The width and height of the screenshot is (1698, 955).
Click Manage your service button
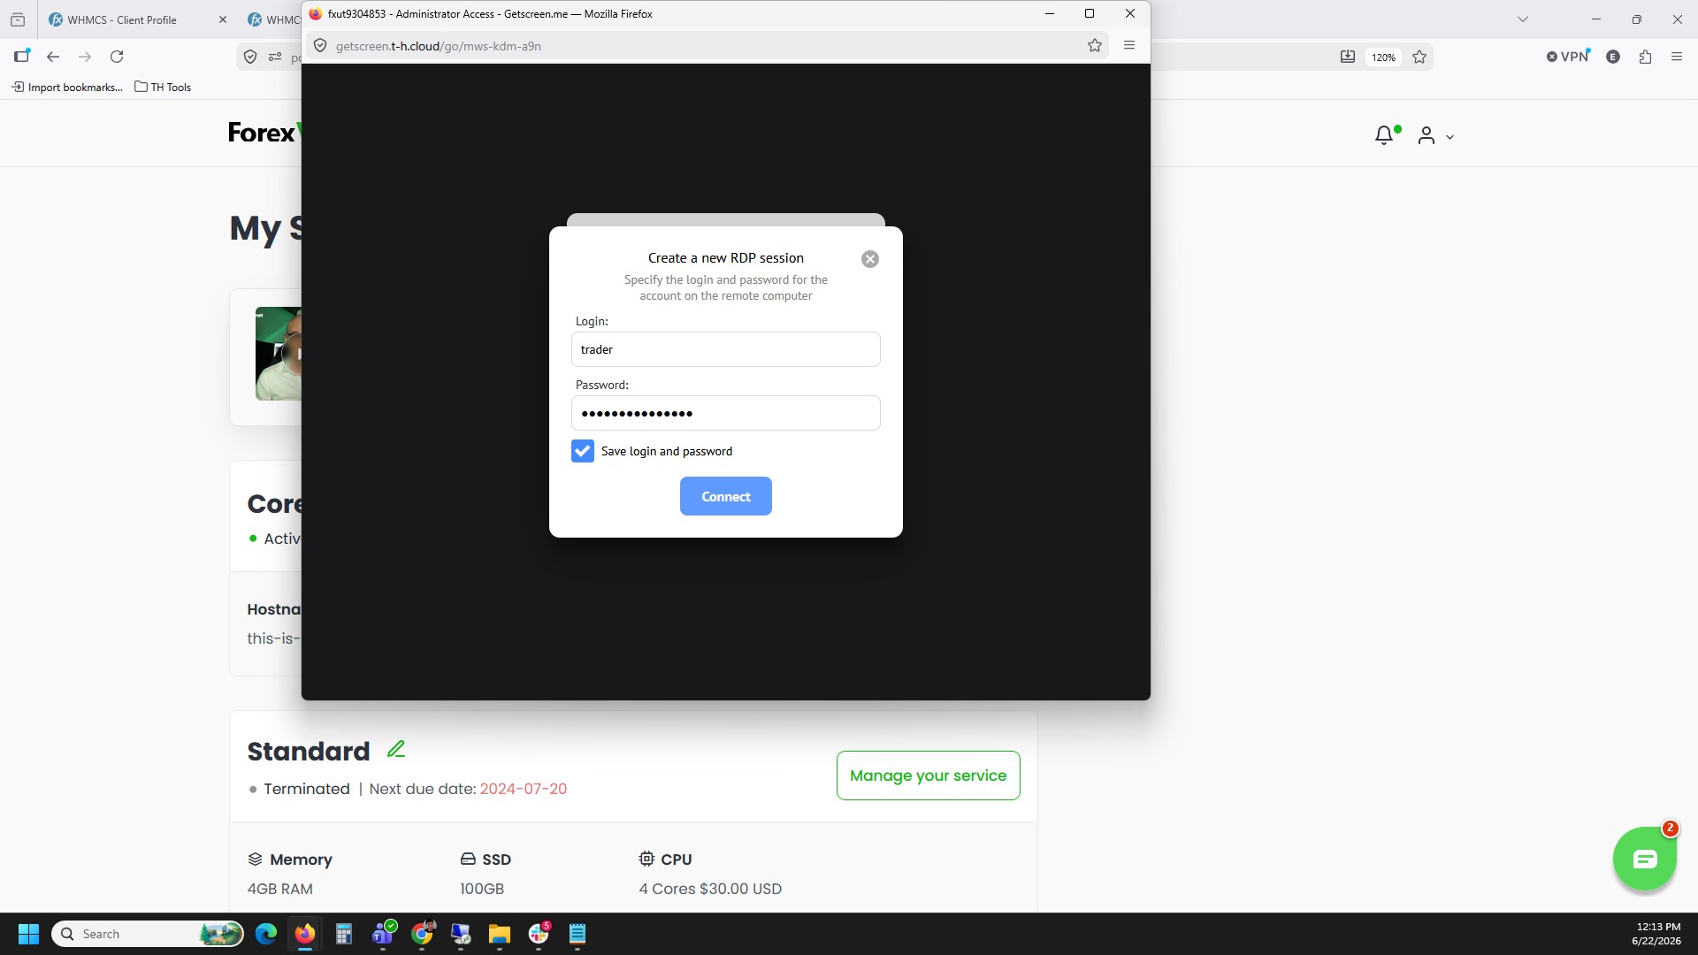[x=928, y=775]
